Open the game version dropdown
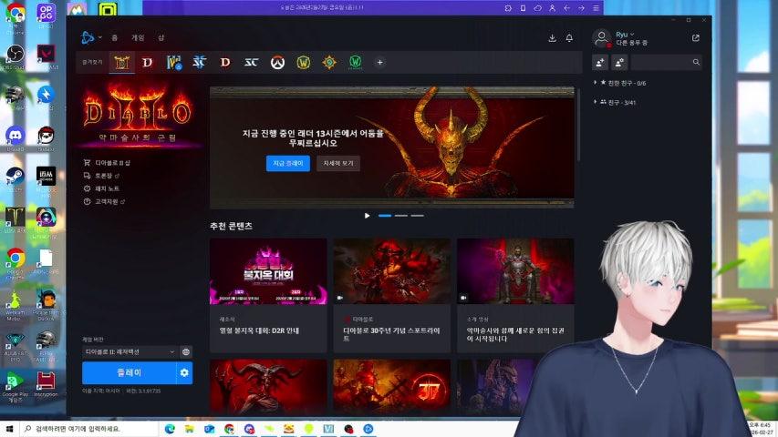778x437 pixels. [x=130, y=351]
